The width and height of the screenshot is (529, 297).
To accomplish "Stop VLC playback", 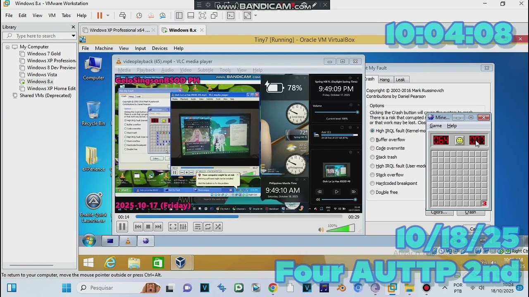I will [x=148, y=226].
